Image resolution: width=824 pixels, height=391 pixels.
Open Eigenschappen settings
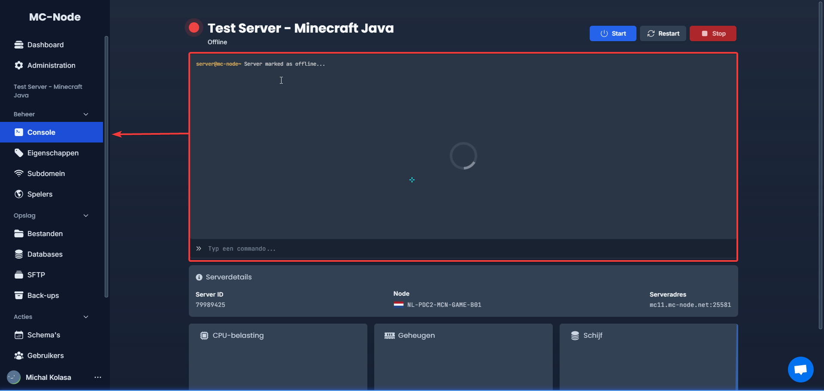(51, 153)
